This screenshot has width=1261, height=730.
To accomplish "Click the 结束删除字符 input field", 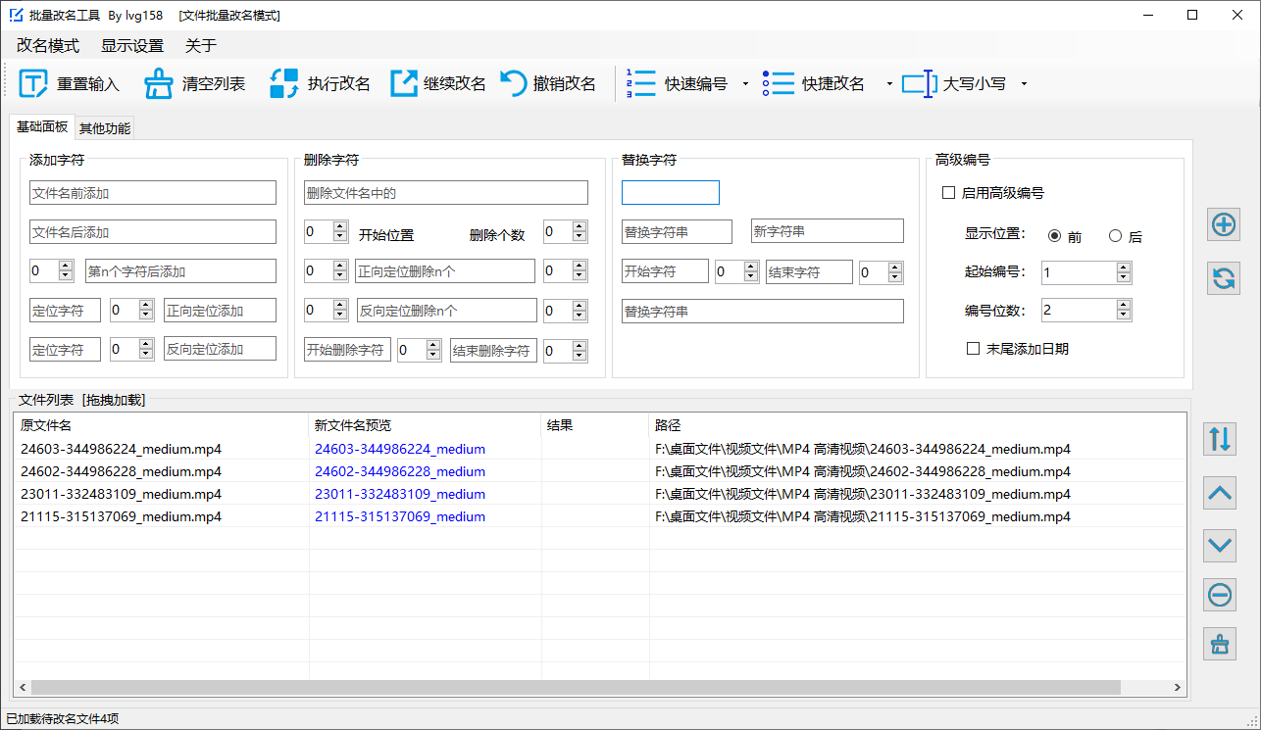I will click(x=493, y=351).
